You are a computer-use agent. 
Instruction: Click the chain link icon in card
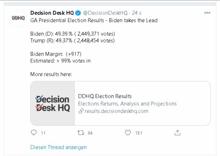(x=81, y=111)
